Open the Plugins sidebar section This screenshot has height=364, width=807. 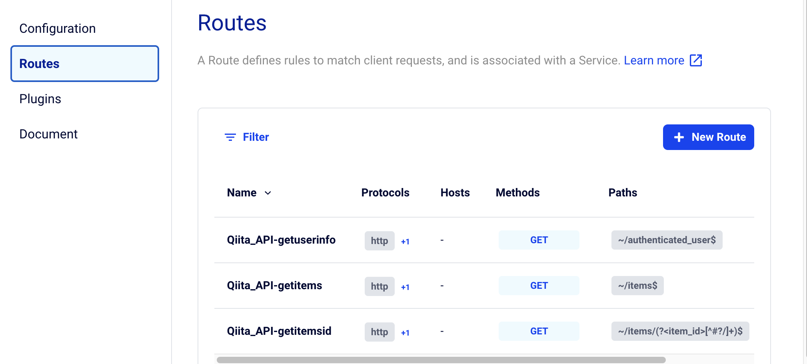pyautogui.click(x=40, y=99)
